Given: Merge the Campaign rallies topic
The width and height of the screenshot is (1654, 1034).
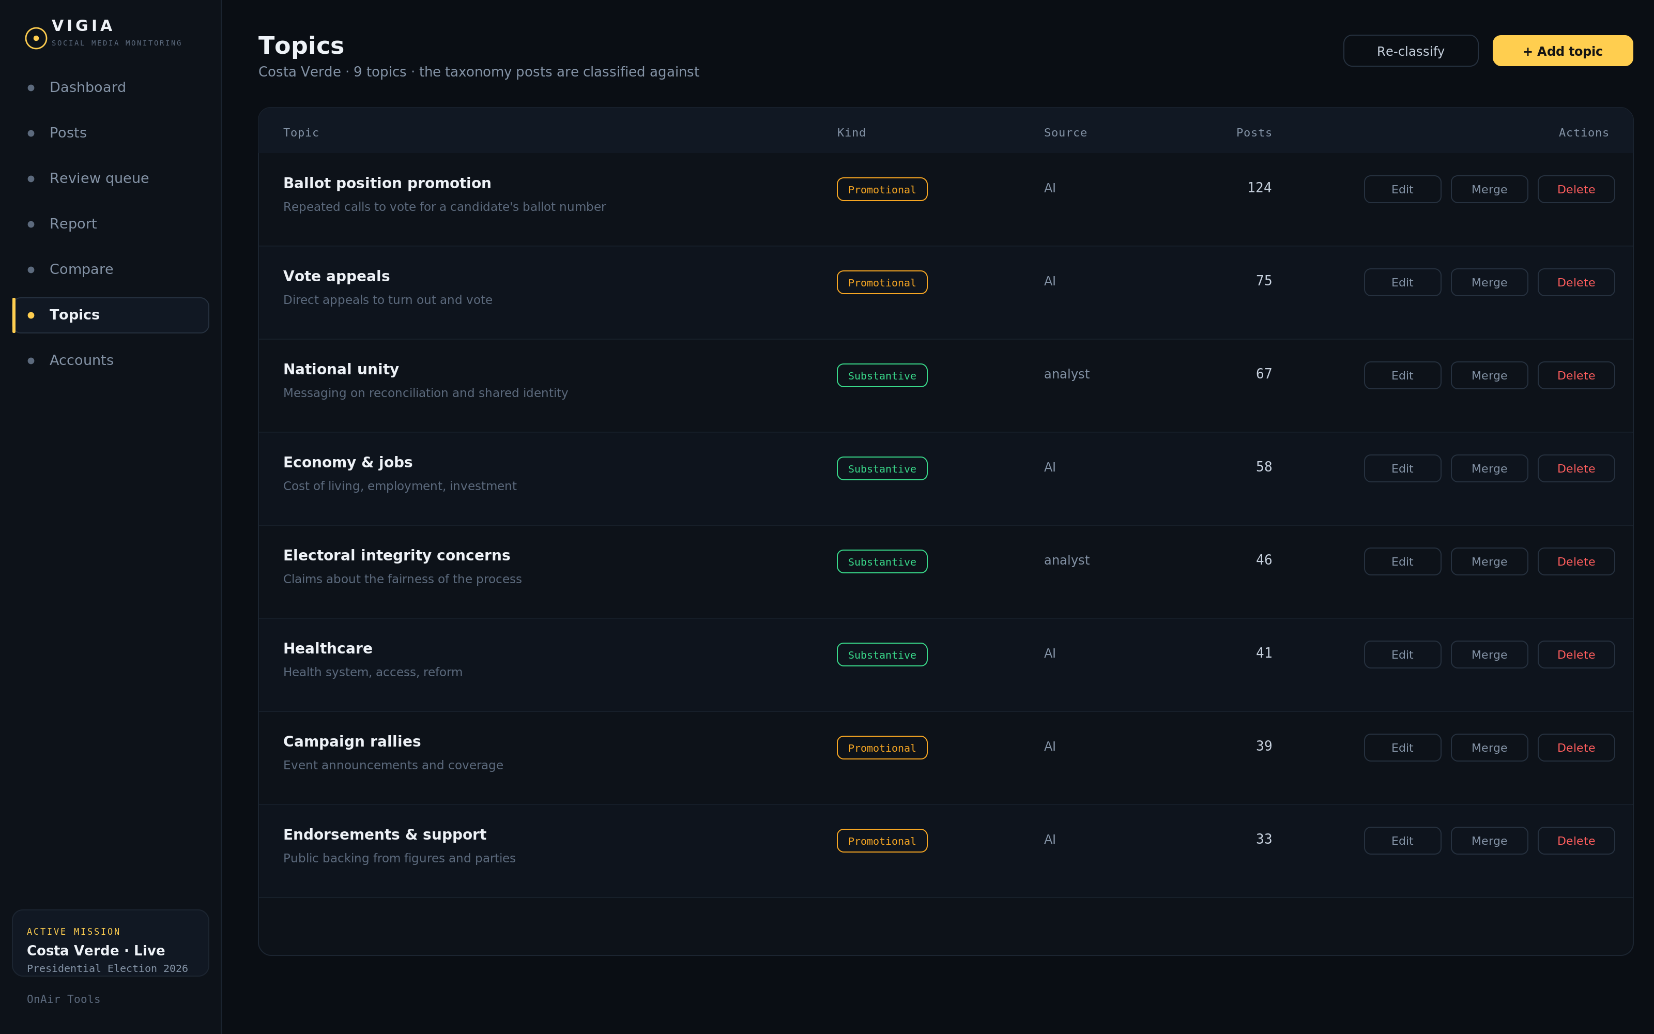Looking at the screenshot, I should click(1489, 748).
